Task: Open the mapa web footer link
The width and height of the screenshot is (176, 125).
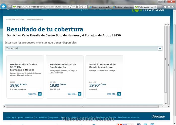Action: (x=54, y=117)
